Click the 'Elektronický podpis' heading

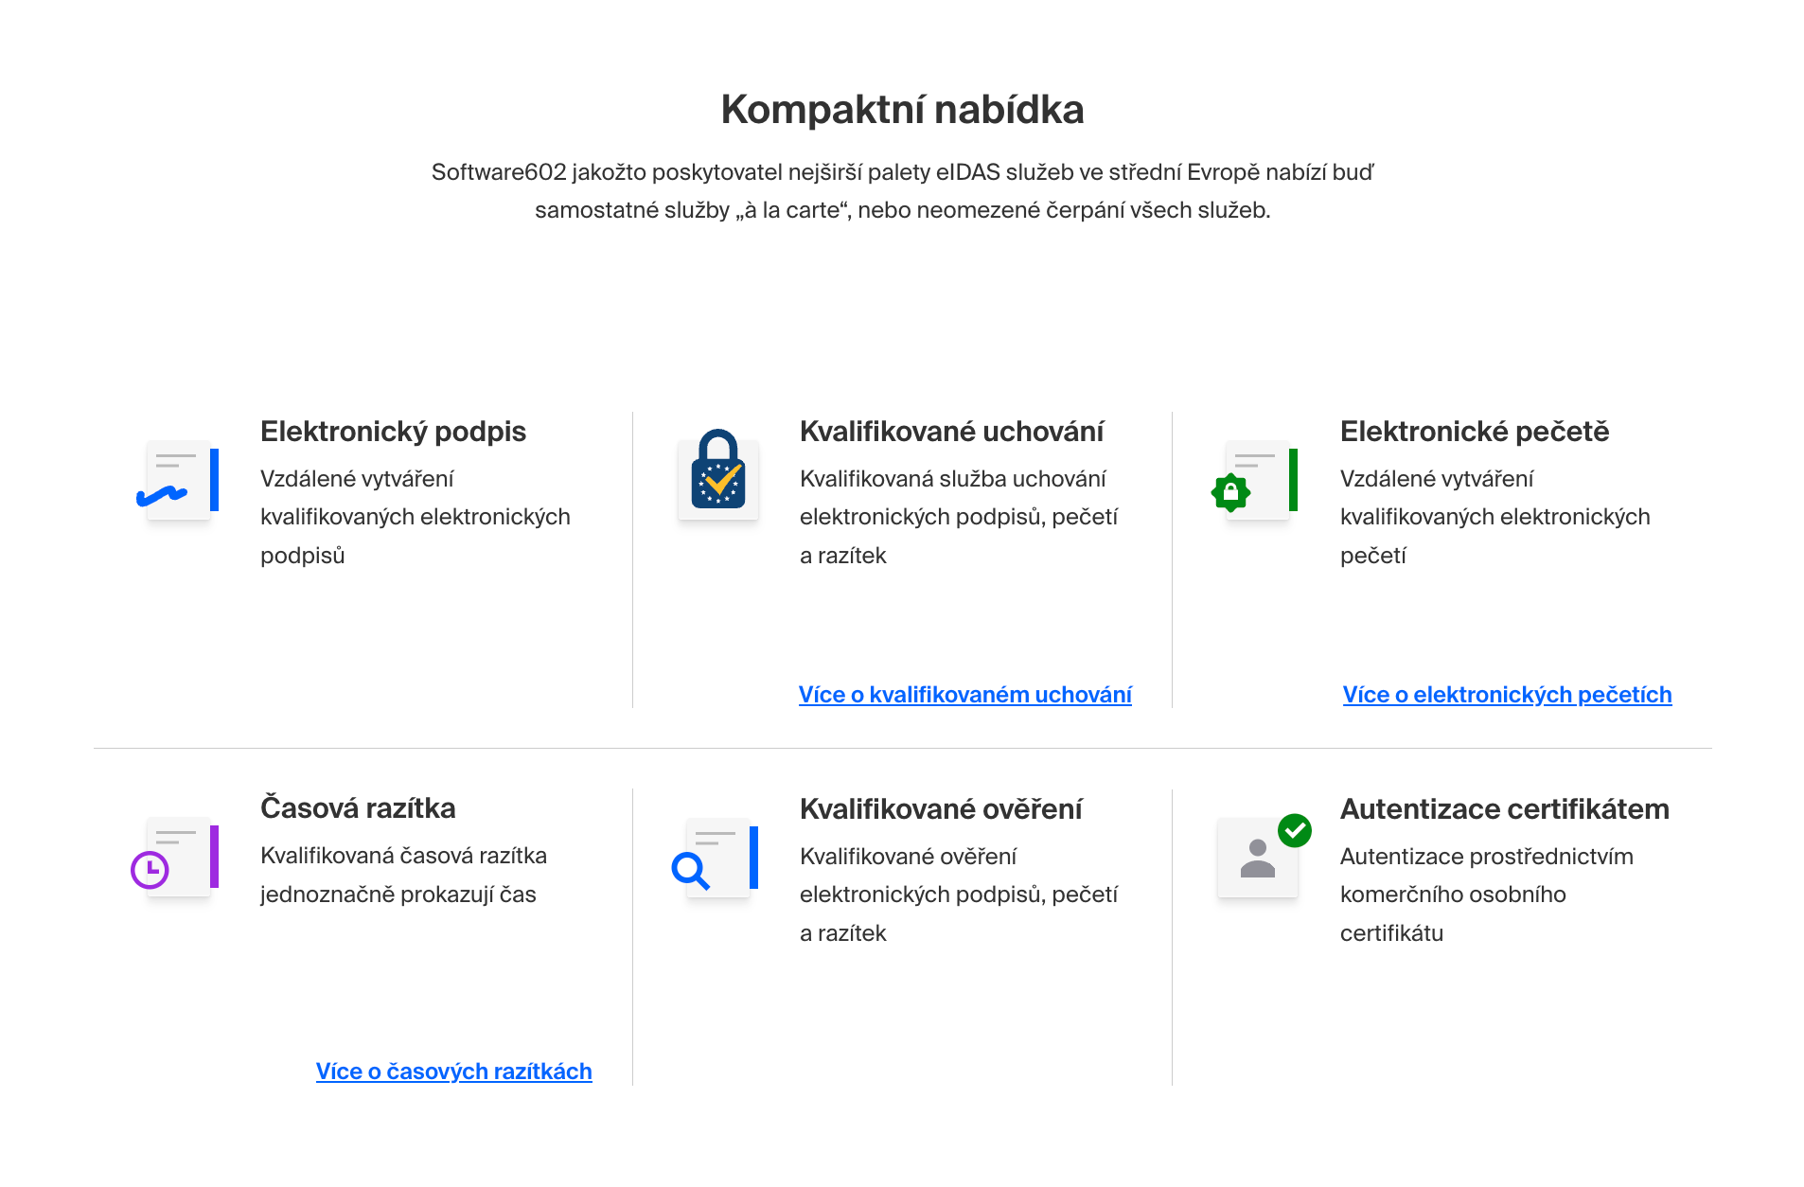click(x=393, y=432)
